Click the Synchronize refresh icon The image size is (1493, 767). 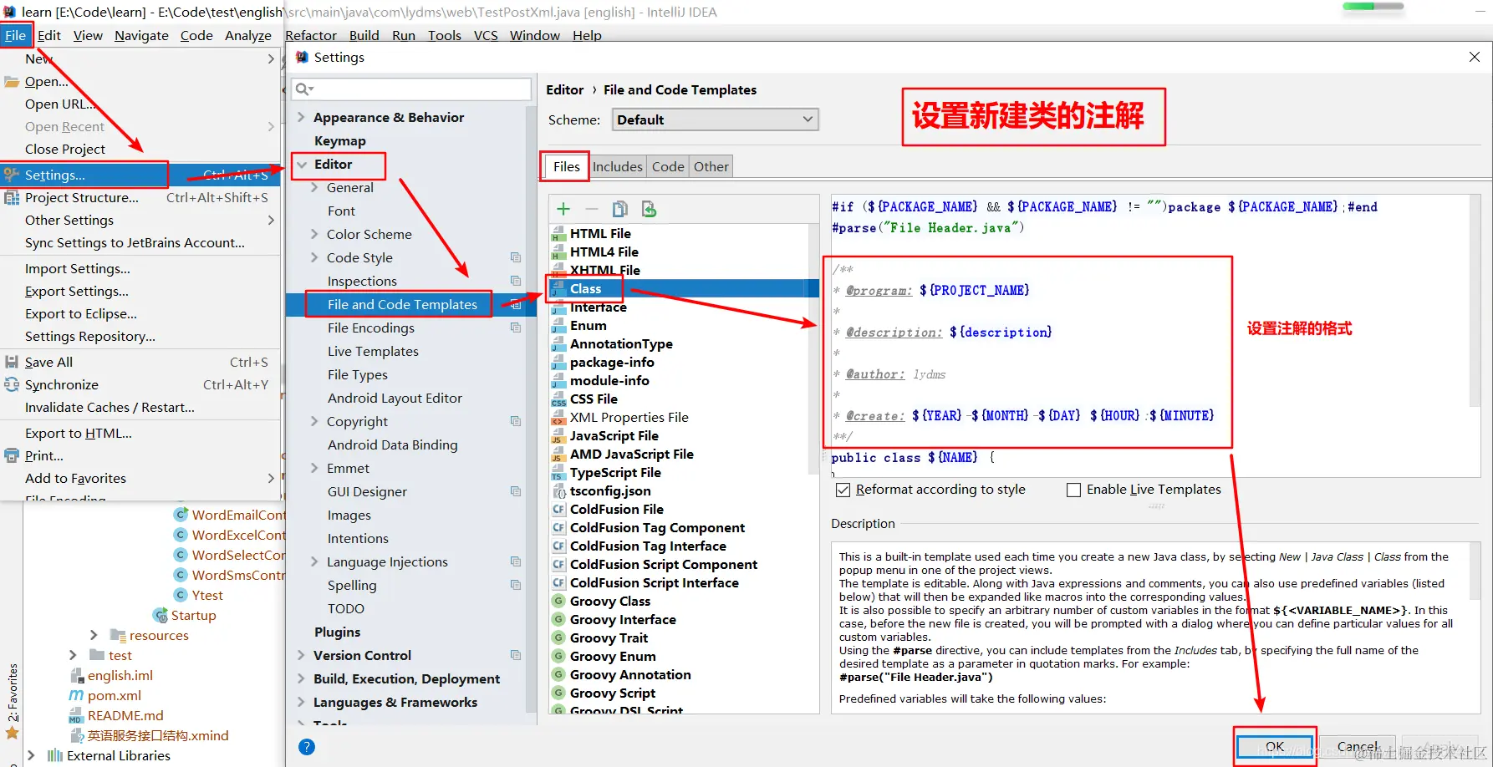(x=12, y=384)
